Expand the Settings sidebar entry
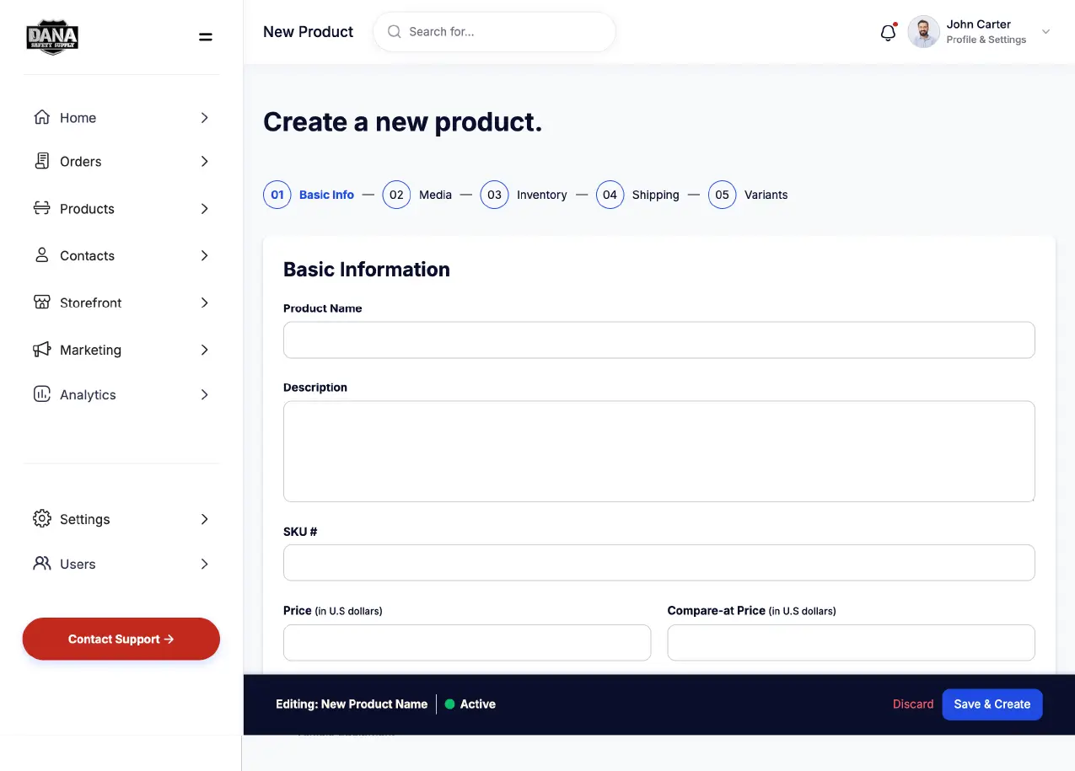Image resolution: width=1075 pixels, height=771 pixels. [203, 519]
